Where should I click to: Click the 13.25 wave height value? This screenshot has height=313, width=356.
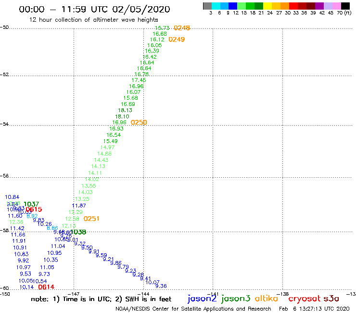[x=82, y=199]
